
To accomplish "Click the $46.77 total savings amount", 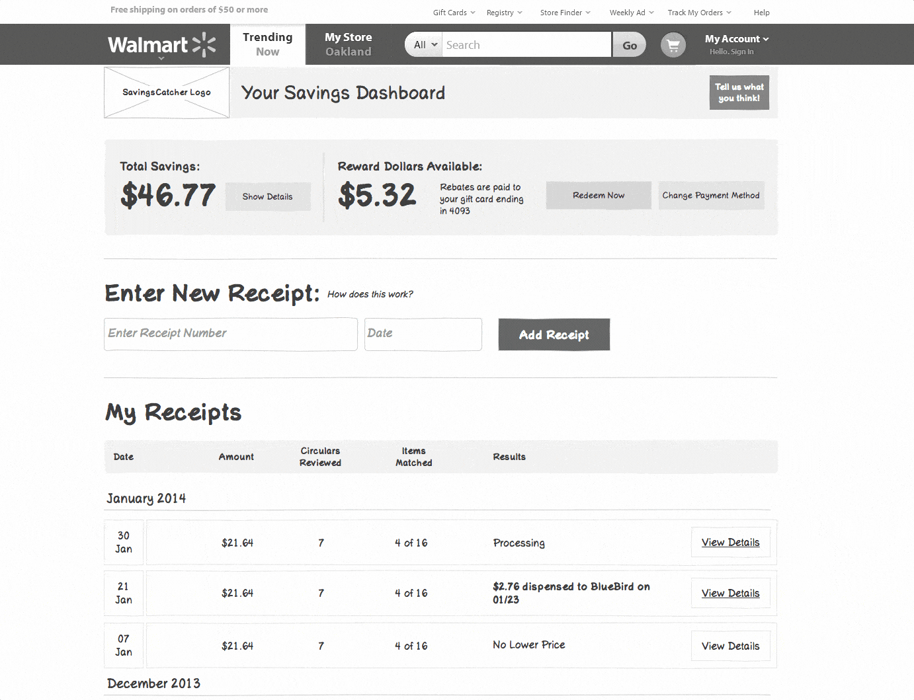I will coord(168,195).
